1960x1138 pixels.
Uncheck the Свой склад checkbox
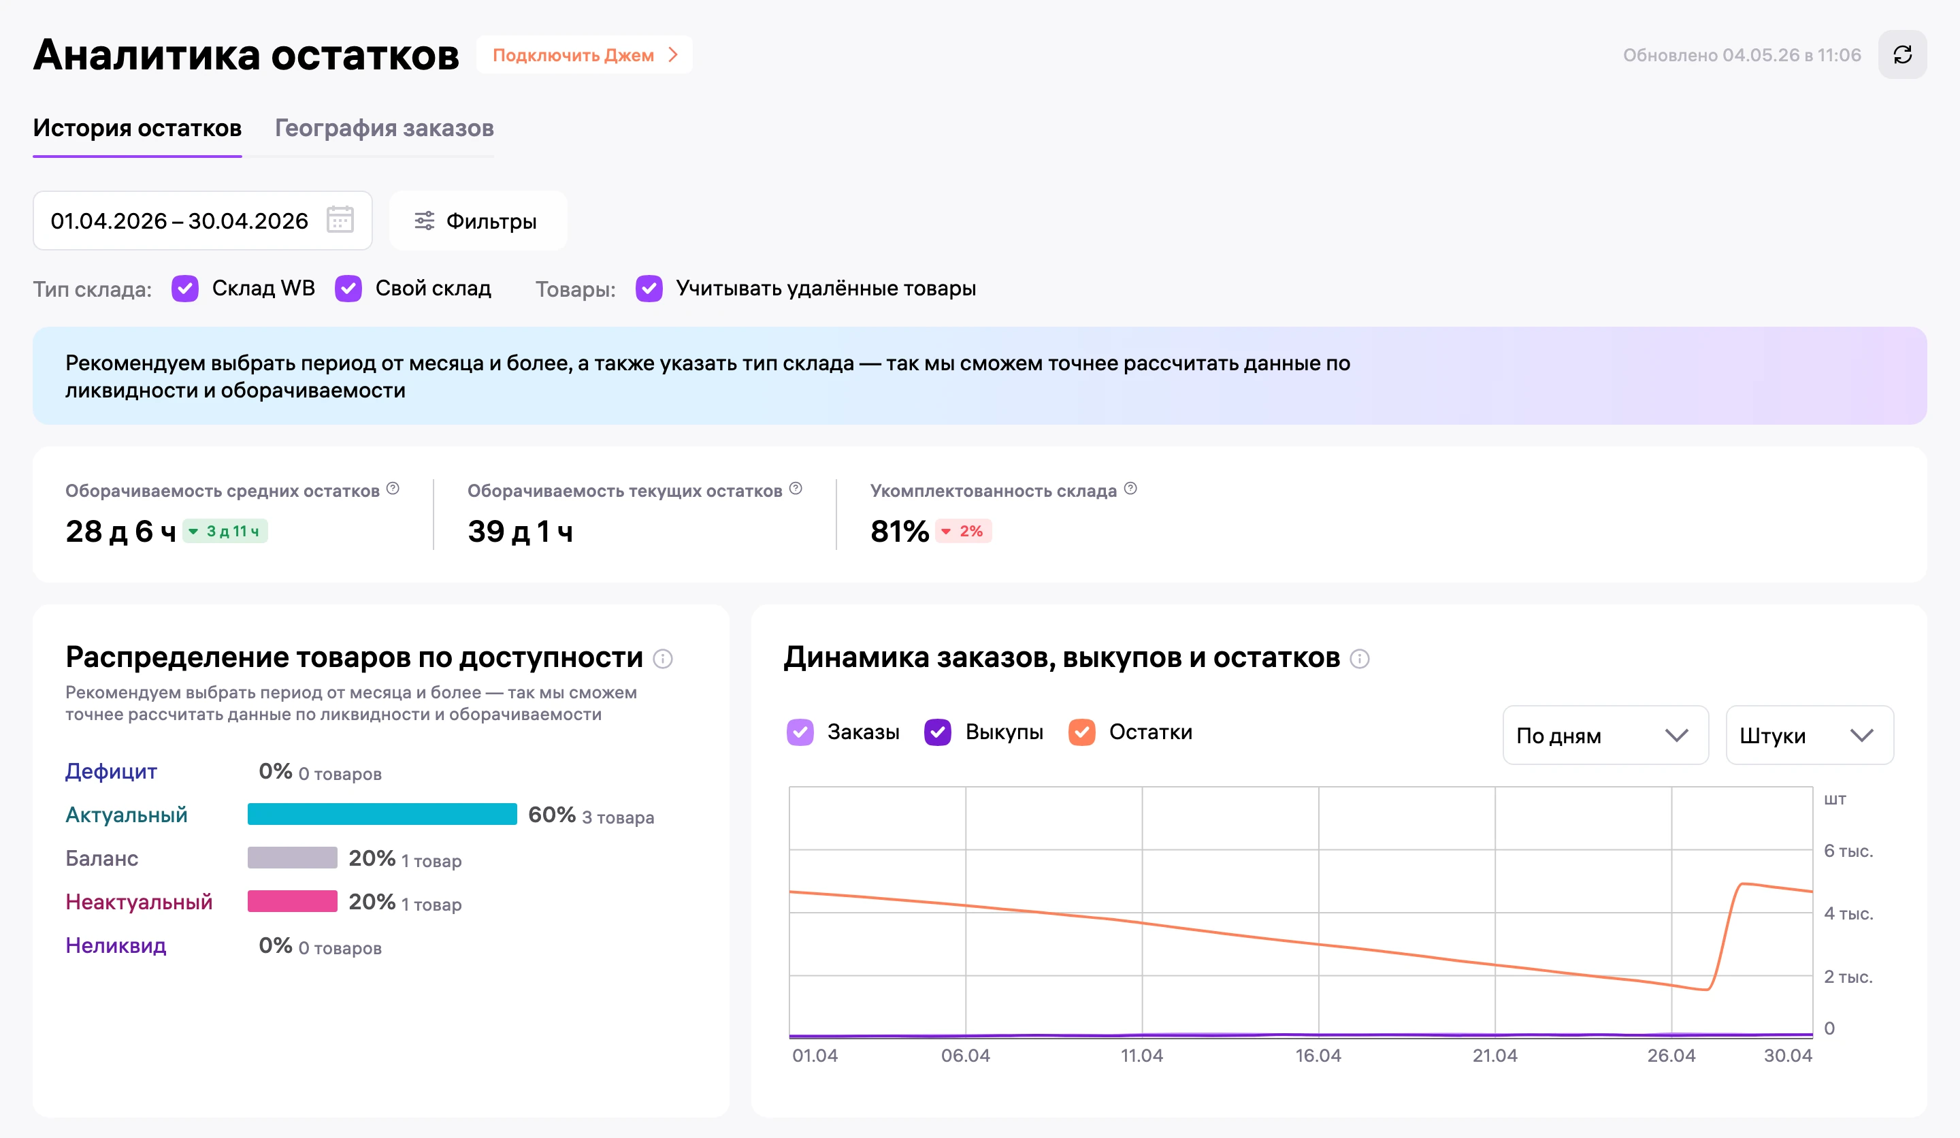coord(348,288)
